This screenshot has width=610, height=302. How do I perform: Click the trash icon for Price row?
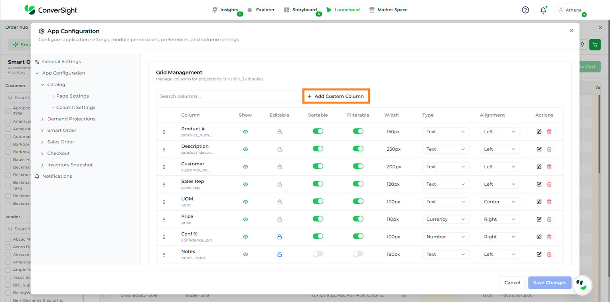pyautogui.click(x=549, y=219)
